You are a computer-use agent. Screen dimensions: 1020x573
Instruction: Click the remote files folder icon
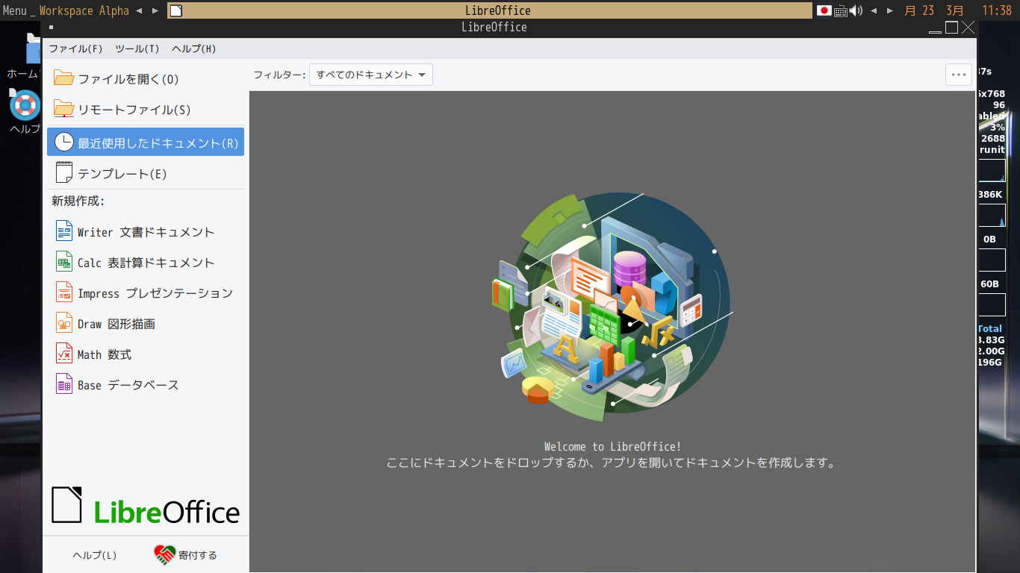(x=64, y=110)
